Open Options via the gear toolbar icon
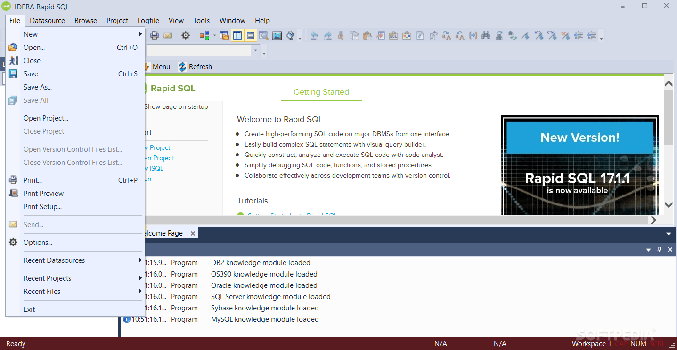Viewport: 677px width, 350px height. point(186,35)
